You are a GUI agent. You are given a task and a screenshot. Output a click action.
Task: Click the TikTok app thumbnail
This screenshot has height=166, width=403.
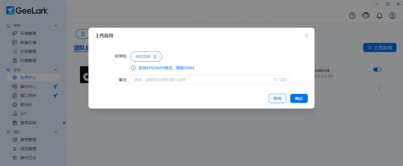84,75
